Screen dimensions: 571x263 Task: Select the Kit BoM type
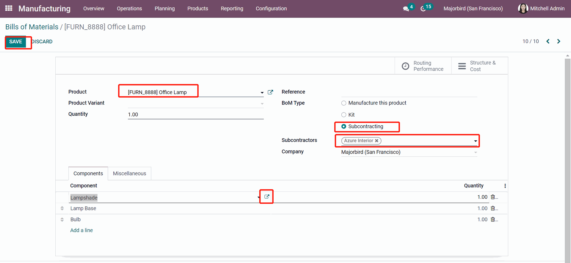click(344, 115)
